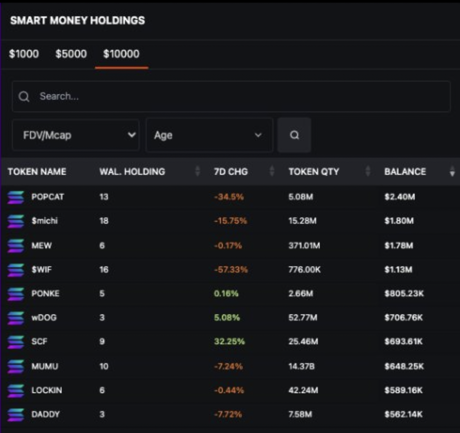Open the FDV/Mcap dropdown
460x433 pixels.
(76, 135)
